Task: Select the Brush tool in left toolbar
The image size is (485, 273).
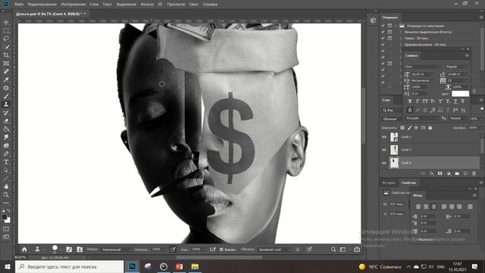Action: [x=6, y=96]
